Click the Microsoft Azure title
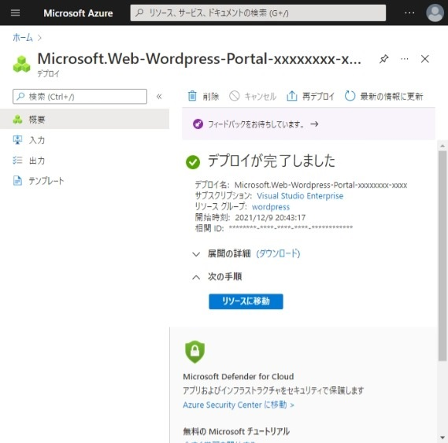 (78, 13)
